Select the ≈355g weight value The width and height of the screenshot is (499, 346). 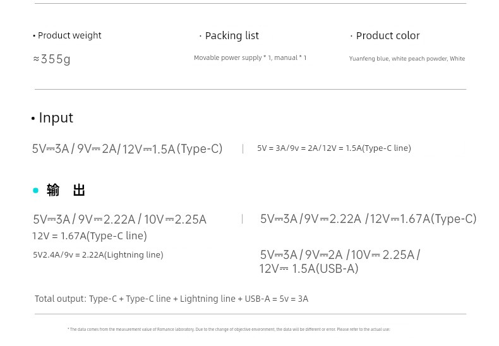point(52,59)
